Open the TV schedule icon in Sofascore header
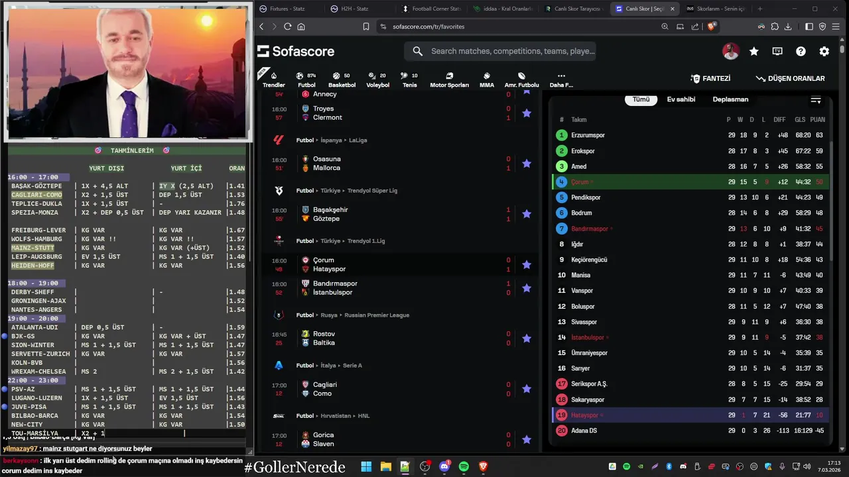The height and width of the screenshot is (477, 849). 777,51
